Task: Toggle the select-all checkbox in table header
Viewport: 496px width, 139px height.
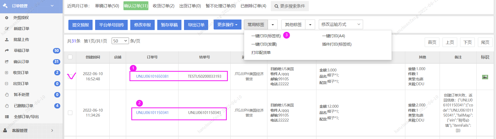Action: [70, 57]
